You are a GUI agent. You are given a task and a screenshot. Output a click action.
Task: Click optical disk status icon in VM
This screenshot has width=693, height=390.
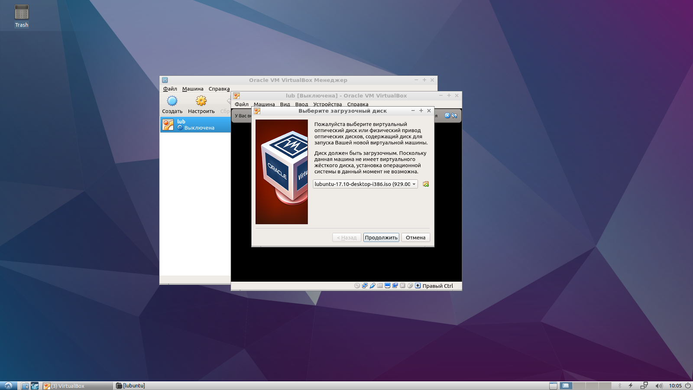(x=357, y=286)
